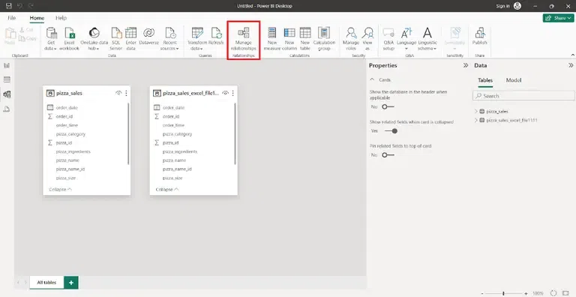
Task: Open the Get data menu
Action: 51,38
